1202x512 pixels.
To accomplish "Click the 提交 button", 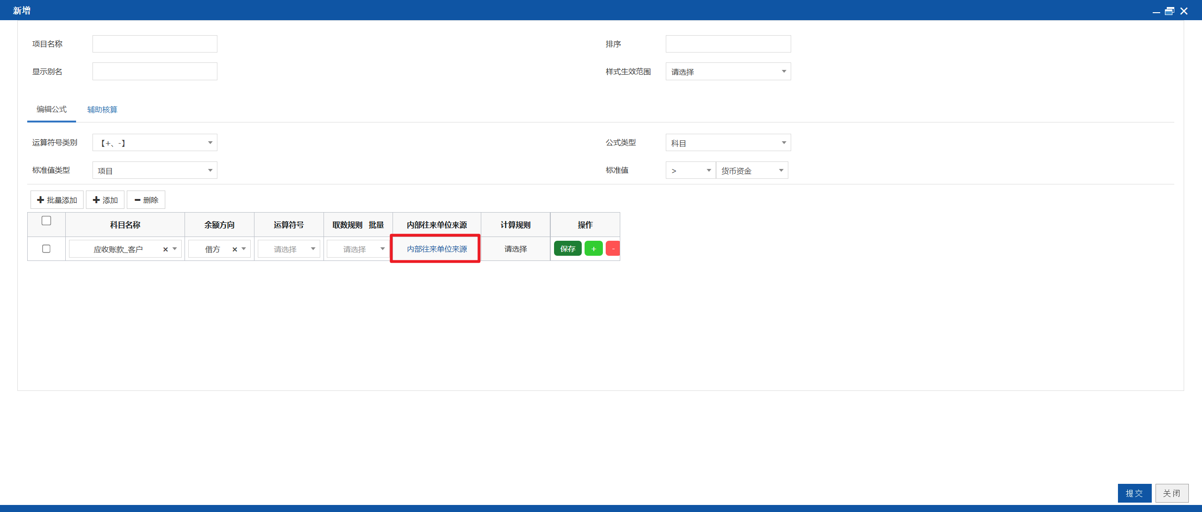I will point(1134,493).
